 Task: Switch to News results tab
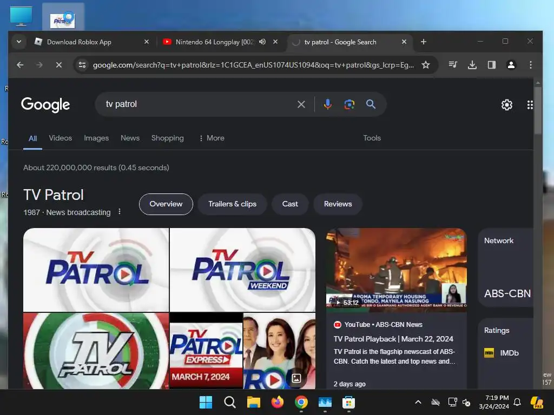click(x=130, y=138)
